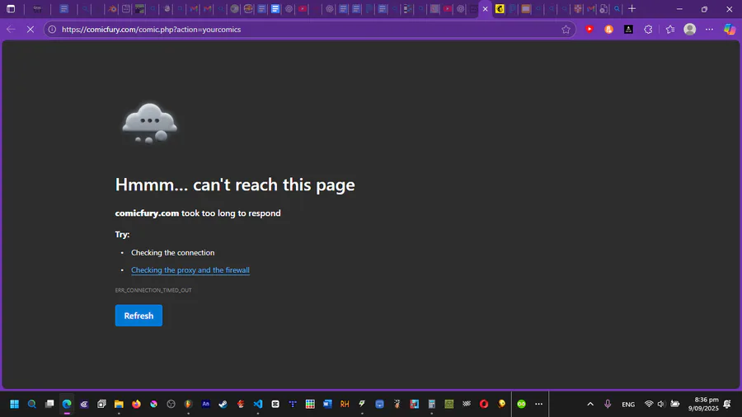Open the proxy and firewall check link
742x417 pixels.
tap(190, 270)
